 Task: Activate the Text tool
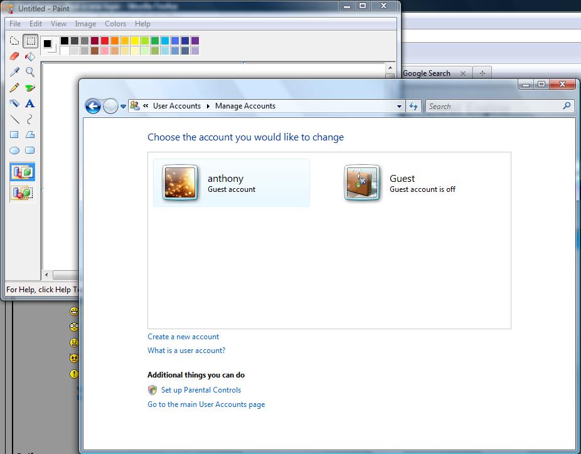pyautogui.click(x=29, y=103)
